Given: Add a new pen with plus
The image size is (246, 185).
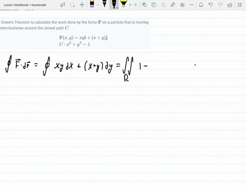Looking at the screenshot, I should 136,5.
